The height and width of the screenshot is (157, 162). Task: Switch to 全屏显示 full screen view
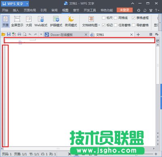(x=17, y=21)
